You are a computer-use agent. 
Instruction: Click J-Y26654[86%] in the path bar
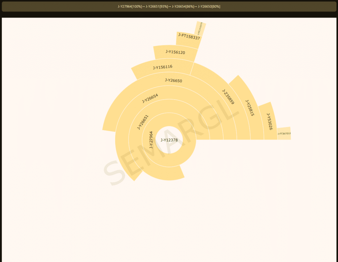[183, 7]
